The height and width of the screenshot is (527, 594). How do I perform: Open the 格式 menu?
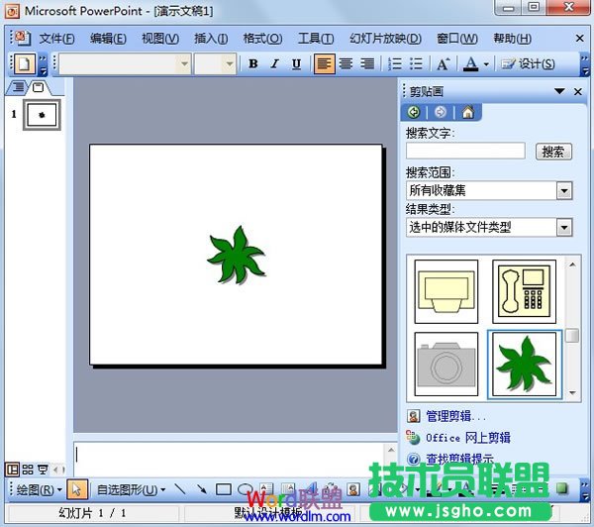[262, 39]
